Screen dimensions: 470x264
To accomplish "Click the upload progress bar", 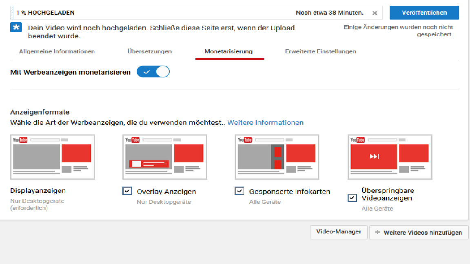I will [184, 13].
